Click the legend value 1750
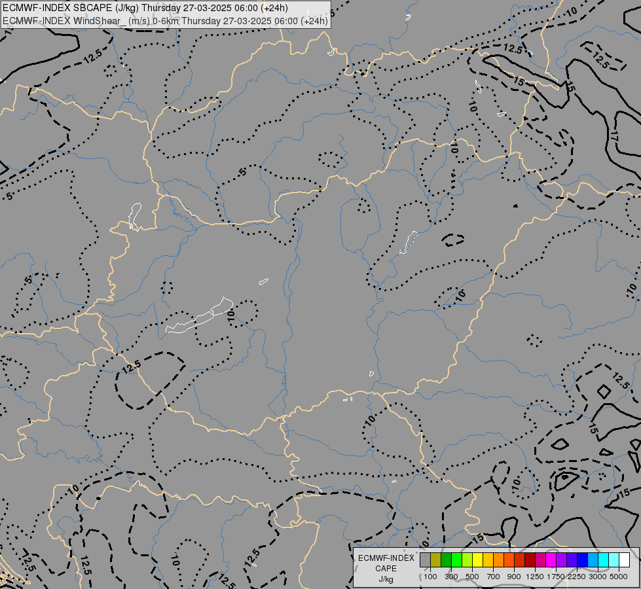Screen dimensions: 641x589 coord(556,577)
